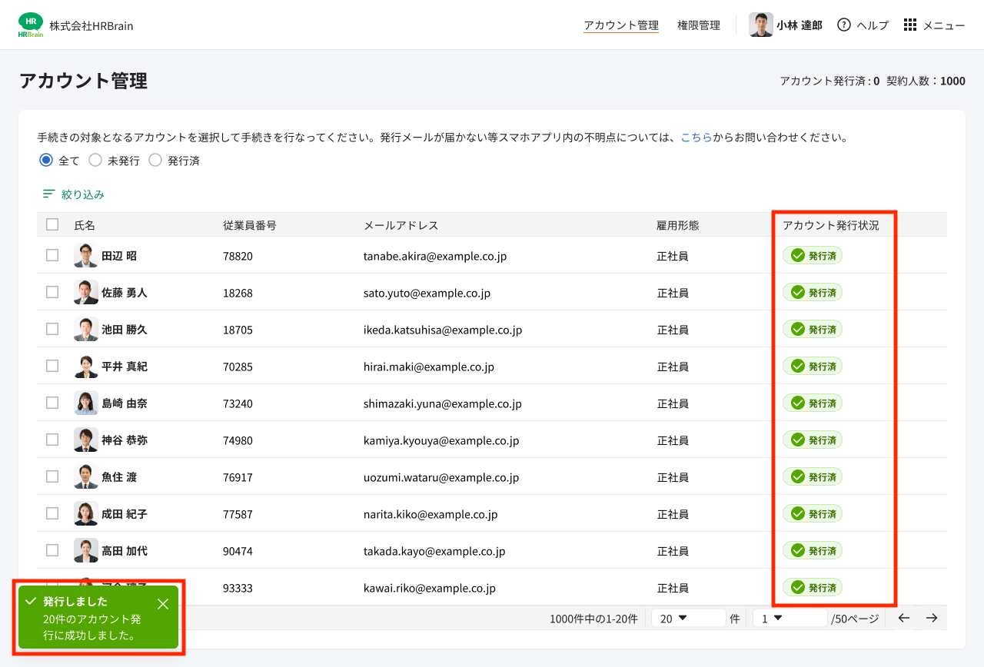Select the 未発行 radio button
The width and height of the screenshot is (984, 667).
95,161
